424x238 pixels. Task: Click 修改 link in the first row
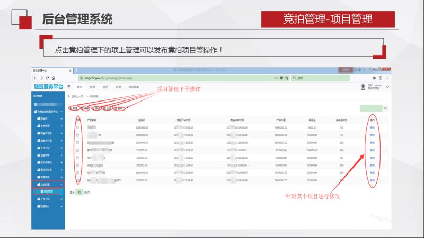point(372,127)
